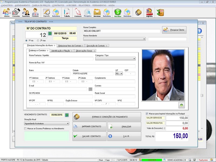Image resolution: width=216 pixels, height=162 pixels.
Task: Open the RELATÓRIOS menu
Action: click(85, 5)
